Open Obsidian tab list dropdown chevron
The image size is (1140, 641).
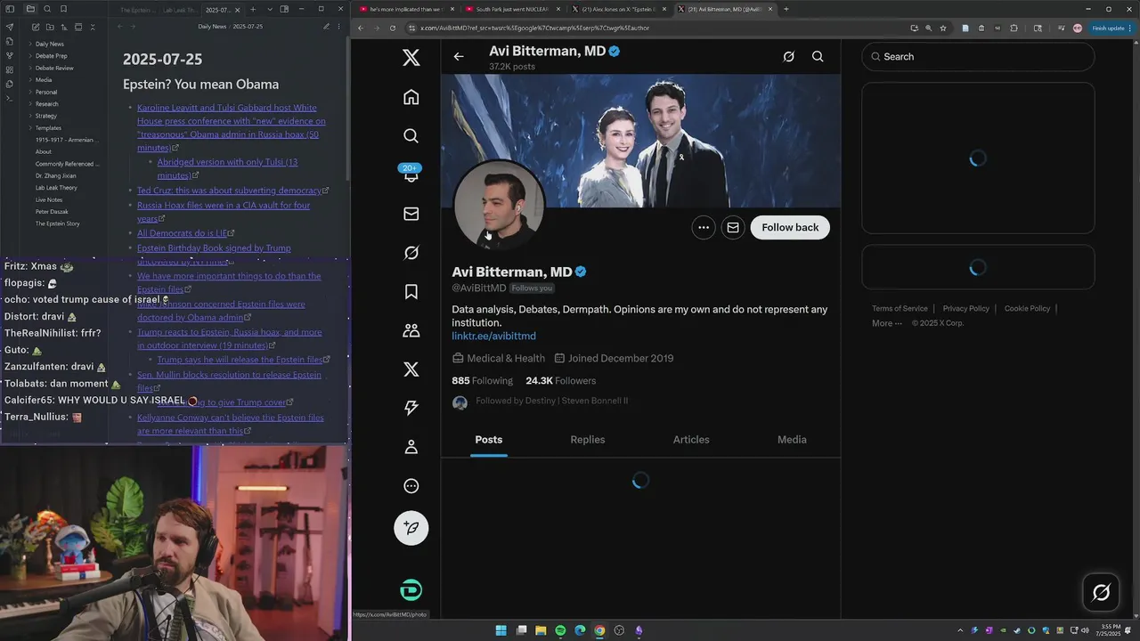tap(268, 9)
